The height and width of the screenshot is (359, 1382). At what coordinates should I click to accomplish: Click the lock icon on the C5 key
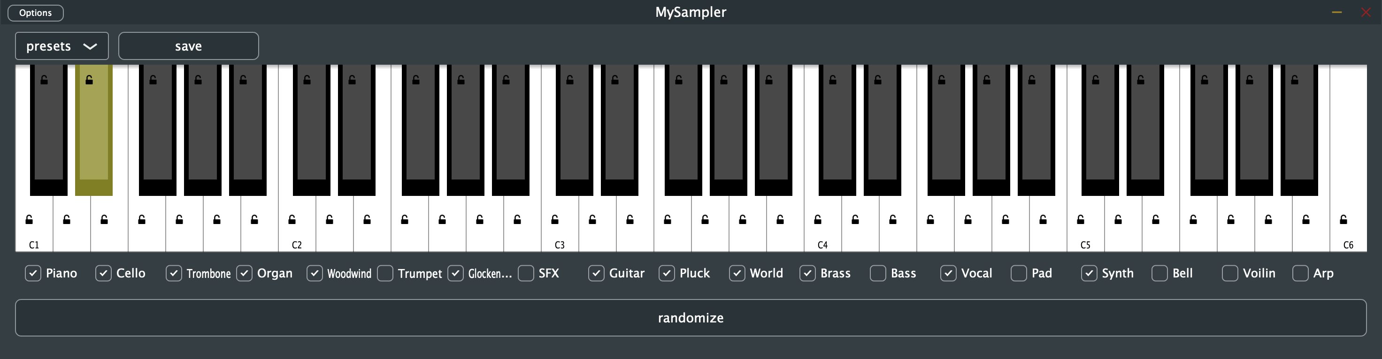1081,219
